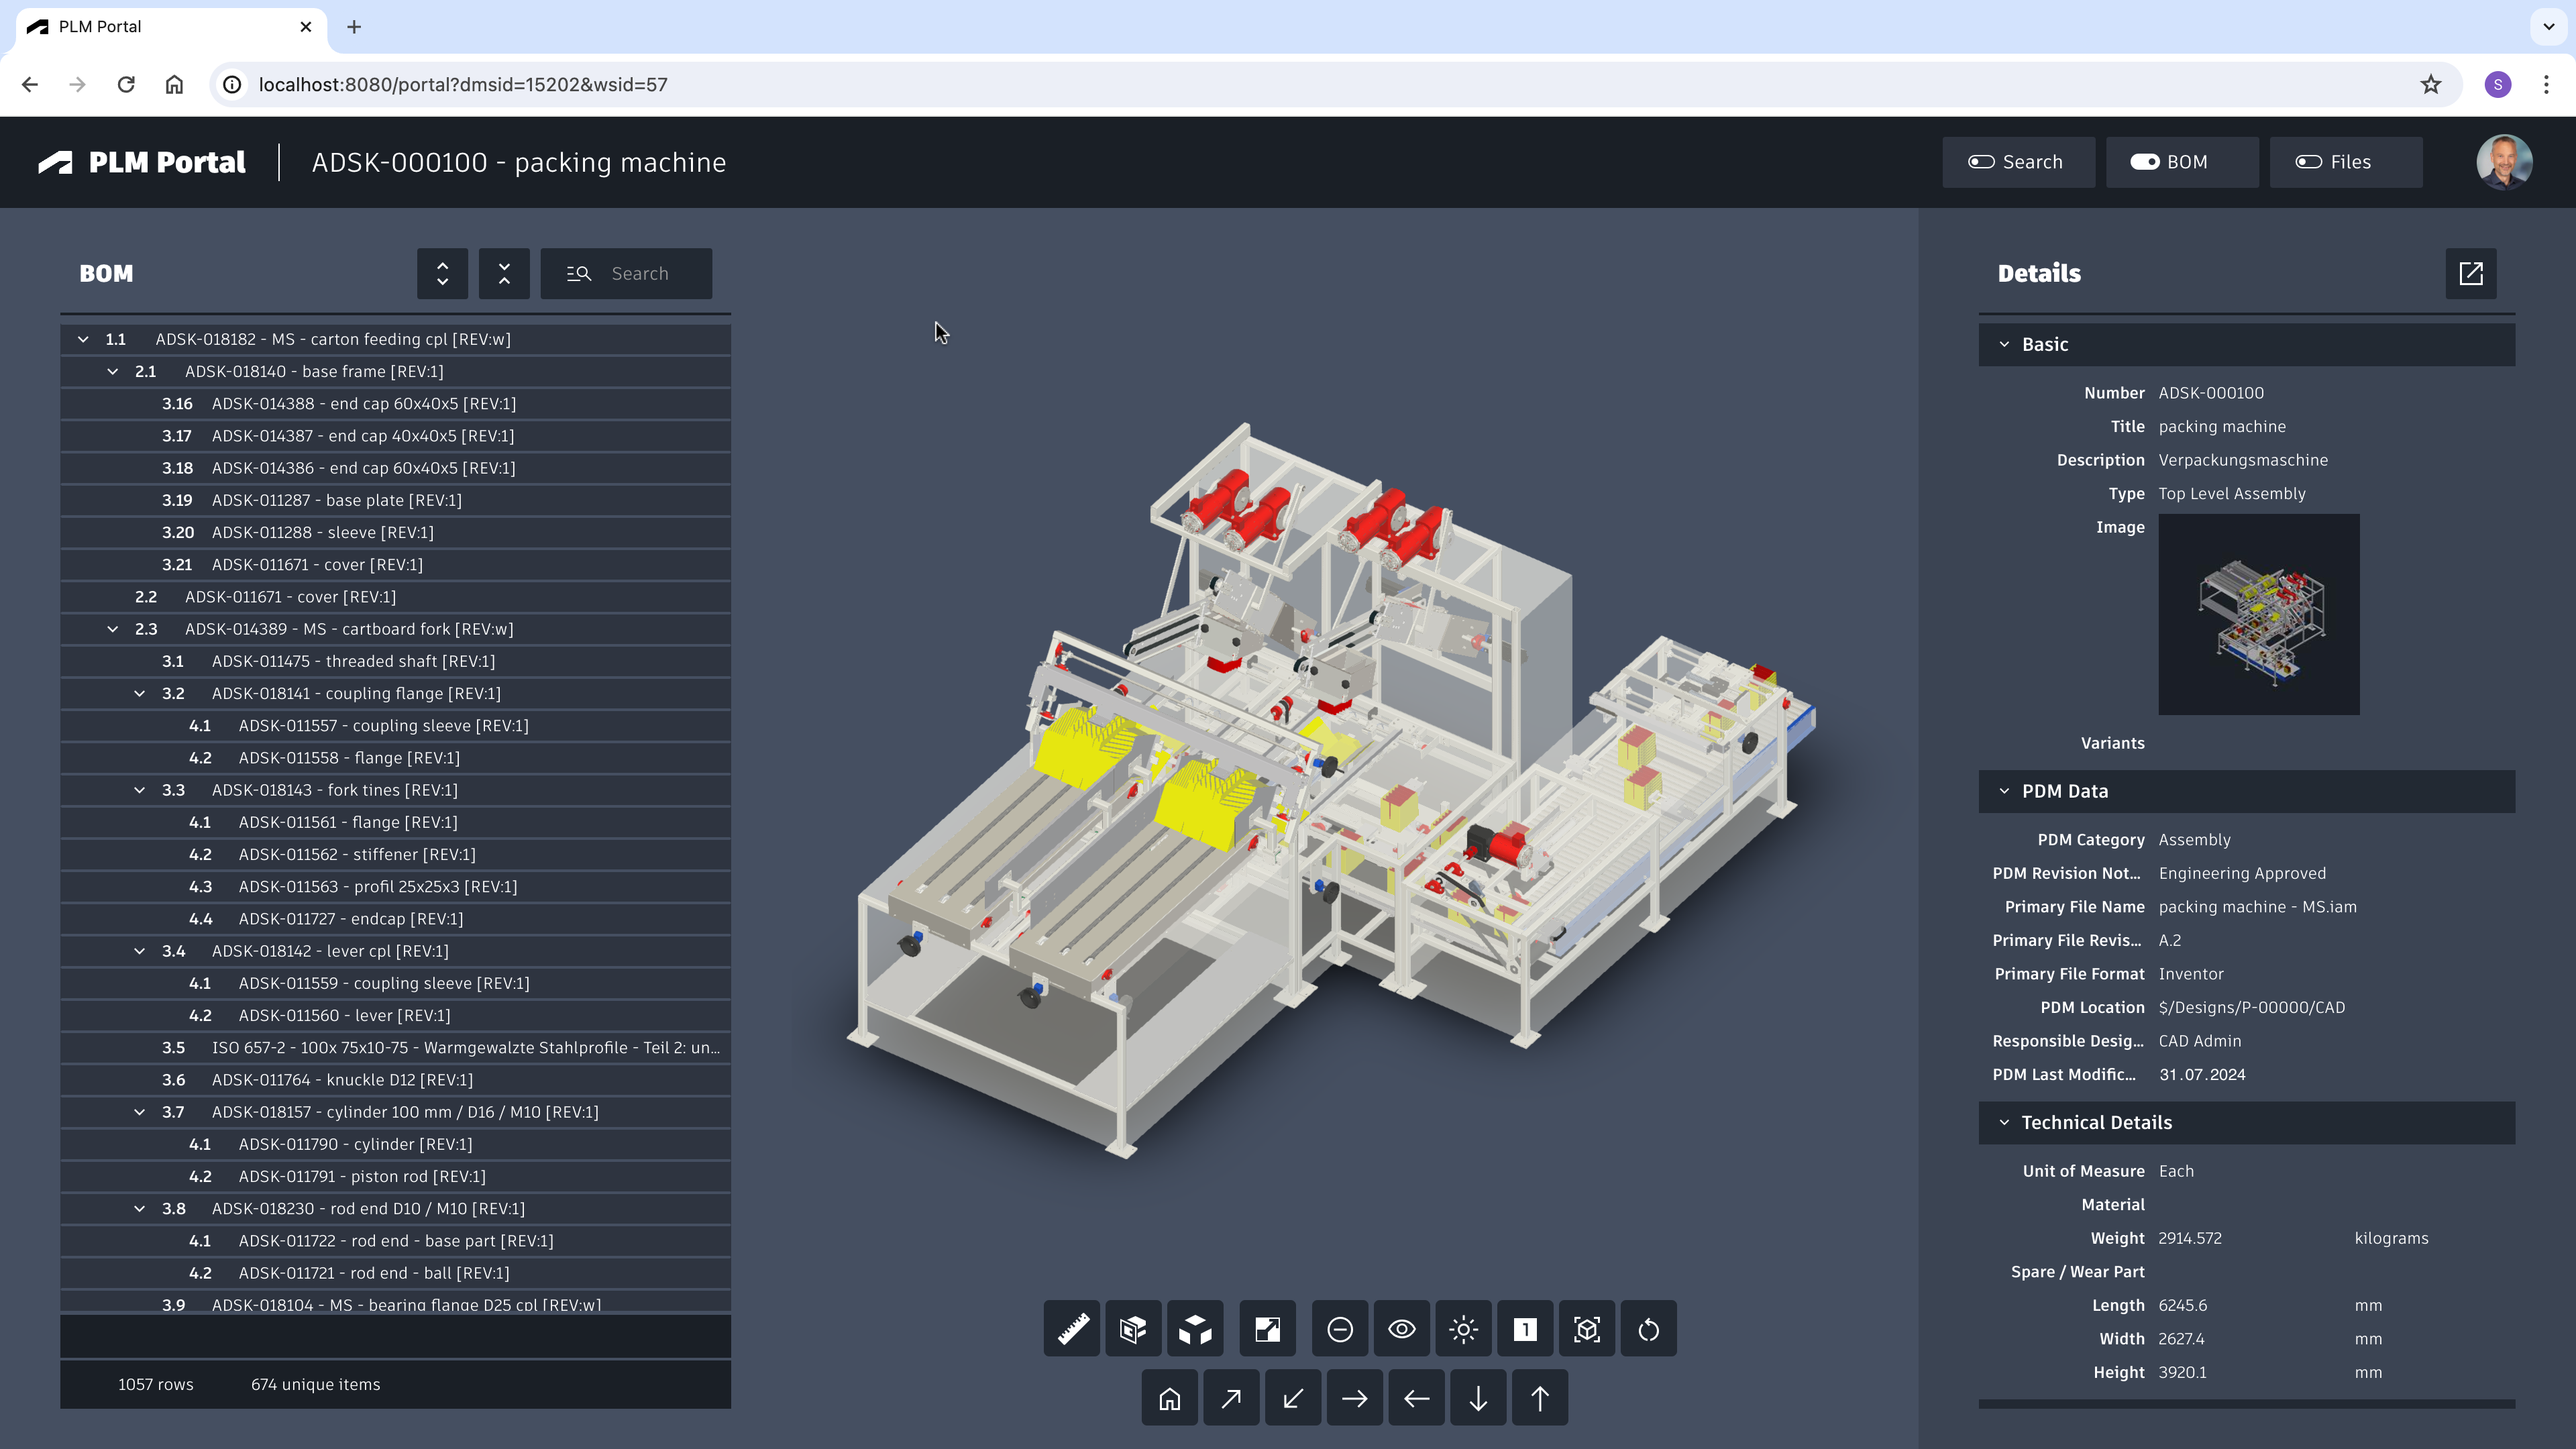The width and height of the screenshot is (2576, 1449).
Task: Toggle the Search panel switch
Action: tap(2017, 162)
